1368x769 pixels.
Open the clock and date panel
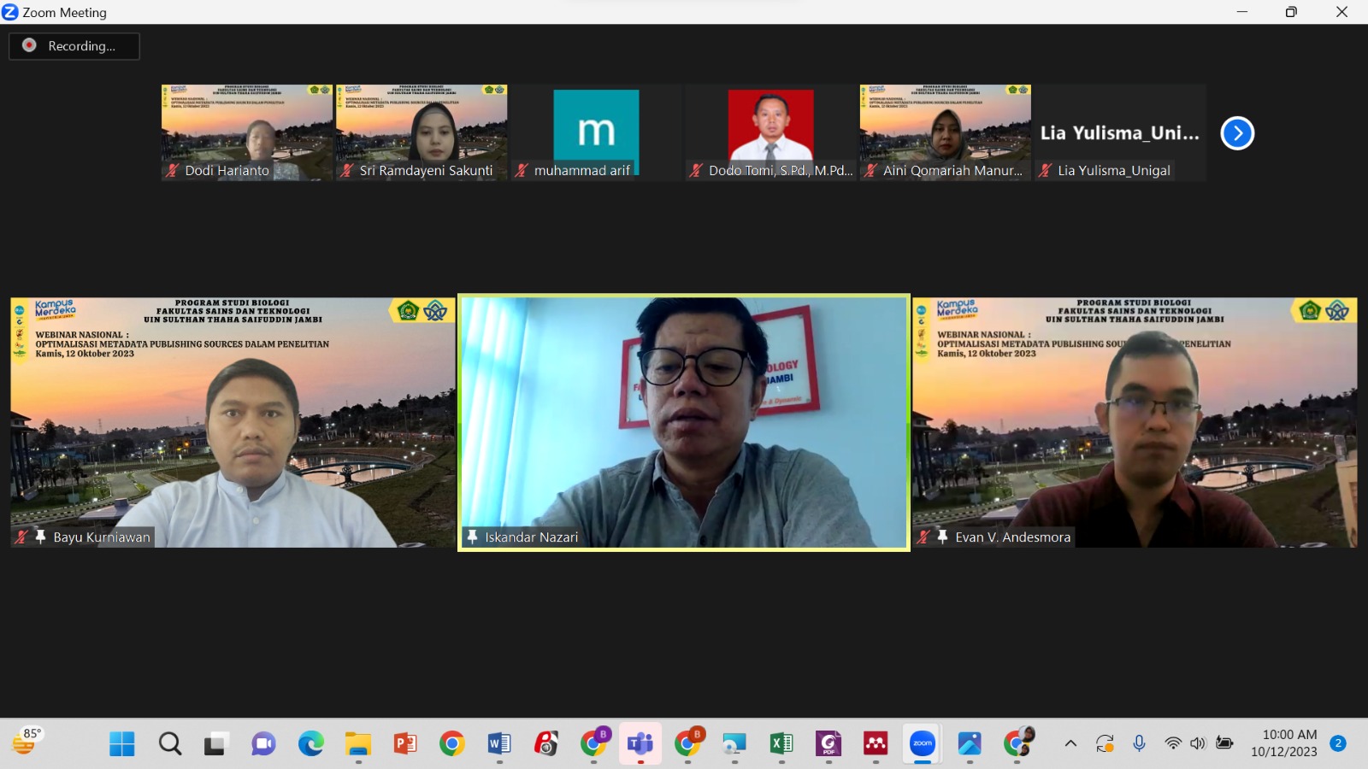click(1283, 743)
